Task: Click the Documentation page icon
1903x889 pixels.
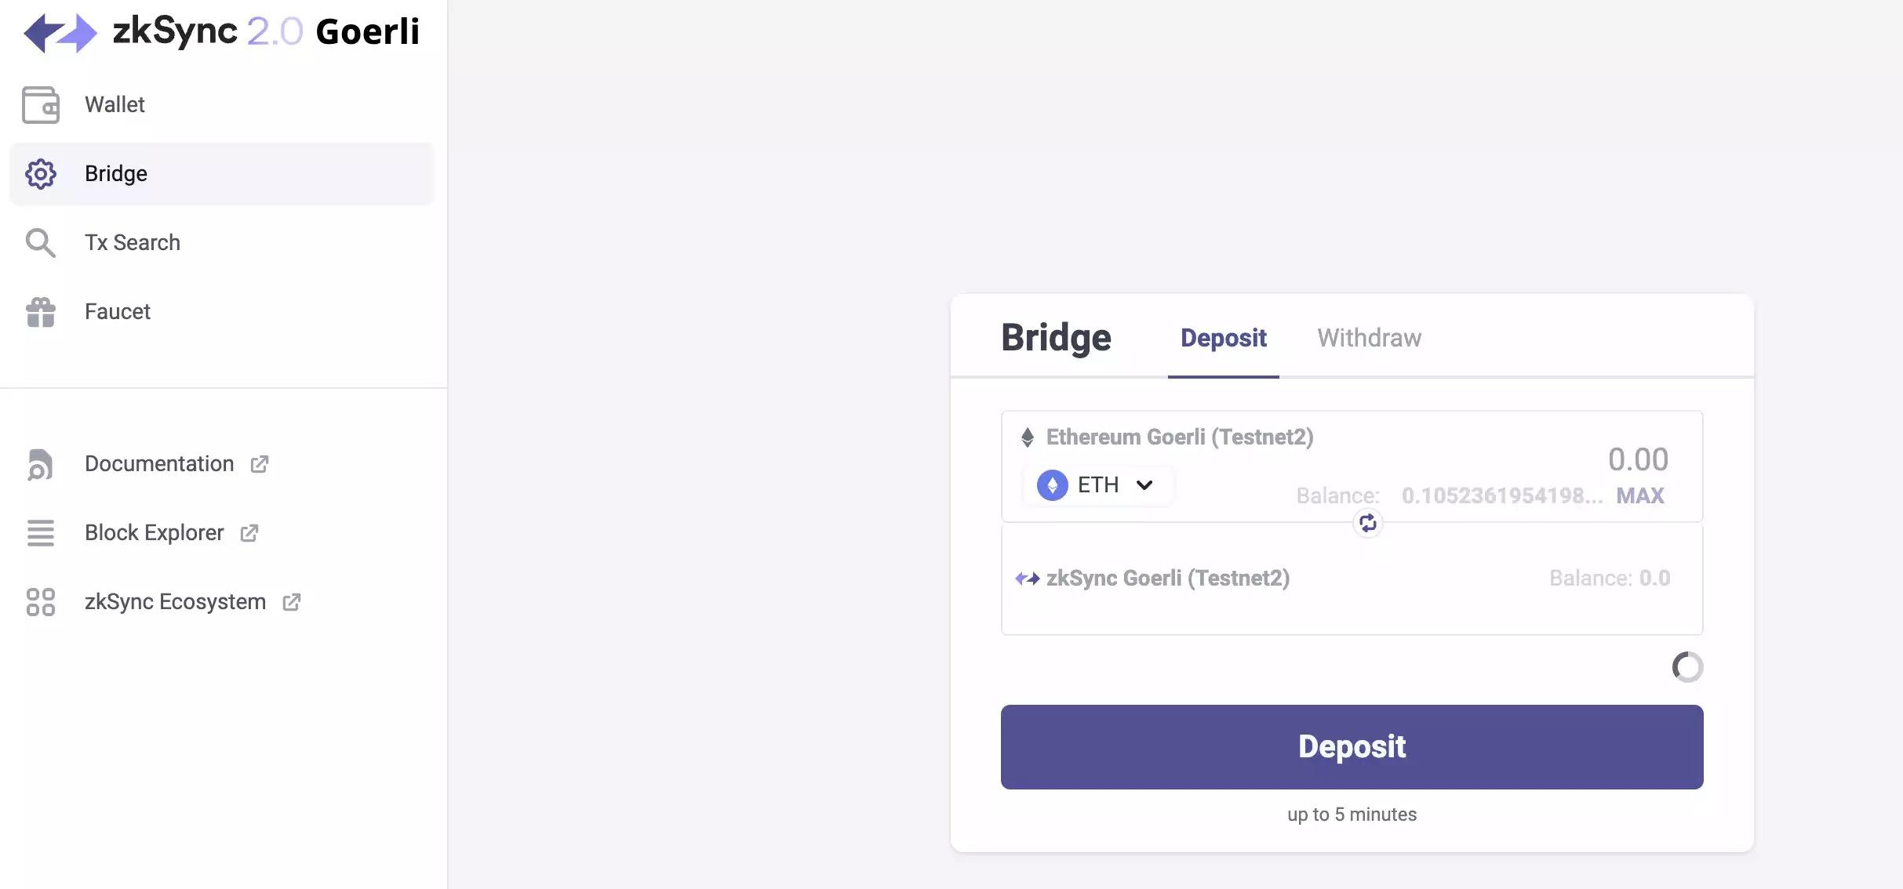Action: (41, 464)
